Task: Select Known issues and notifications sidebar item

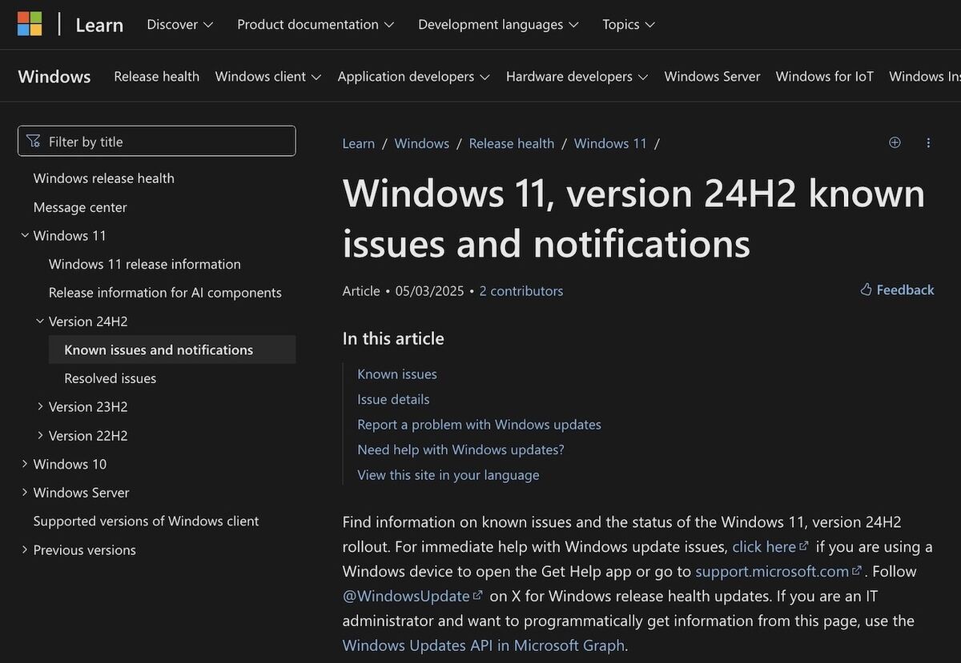Action: [172, 349]
